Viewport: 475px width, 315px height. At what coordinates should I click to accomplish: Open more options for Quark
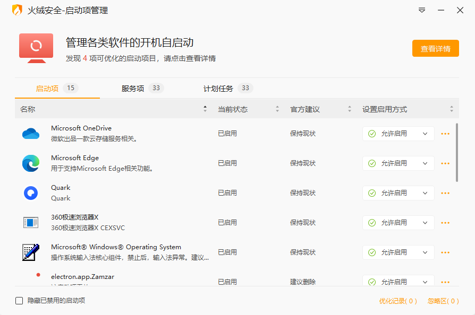tap(445, 193)
